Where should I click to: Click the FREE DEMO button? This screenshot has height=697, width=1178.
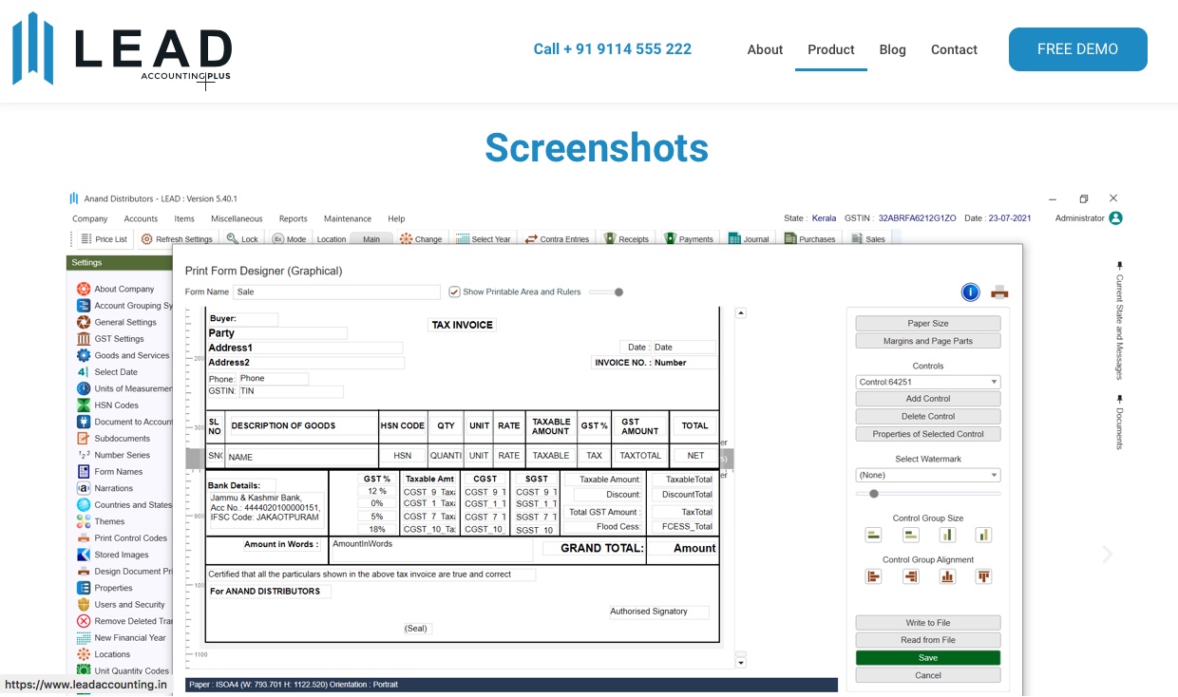[x=1077, y=49]
